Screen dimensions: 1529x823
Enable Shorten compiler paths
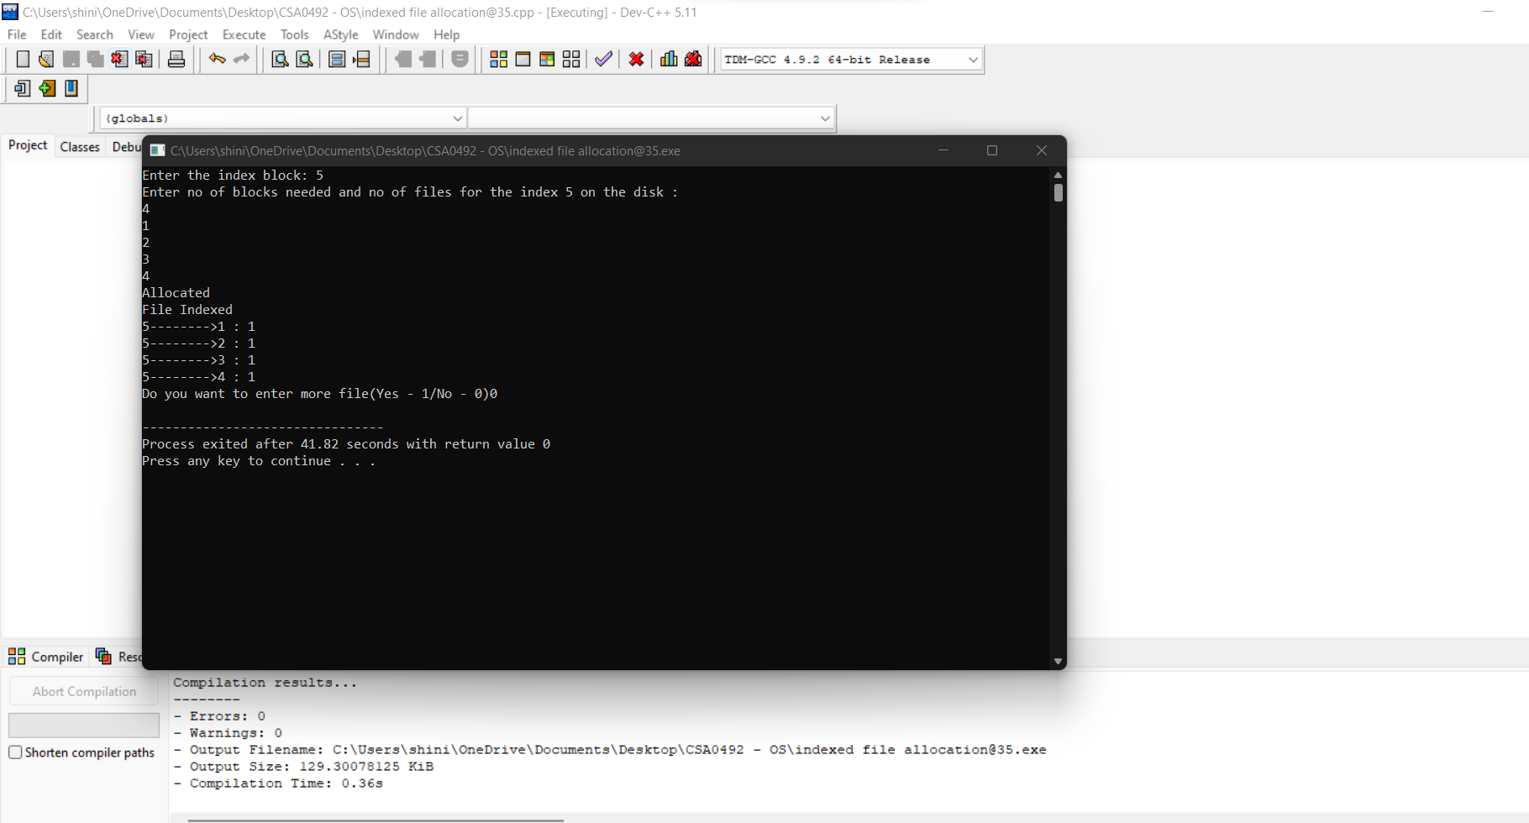(15, 752)
